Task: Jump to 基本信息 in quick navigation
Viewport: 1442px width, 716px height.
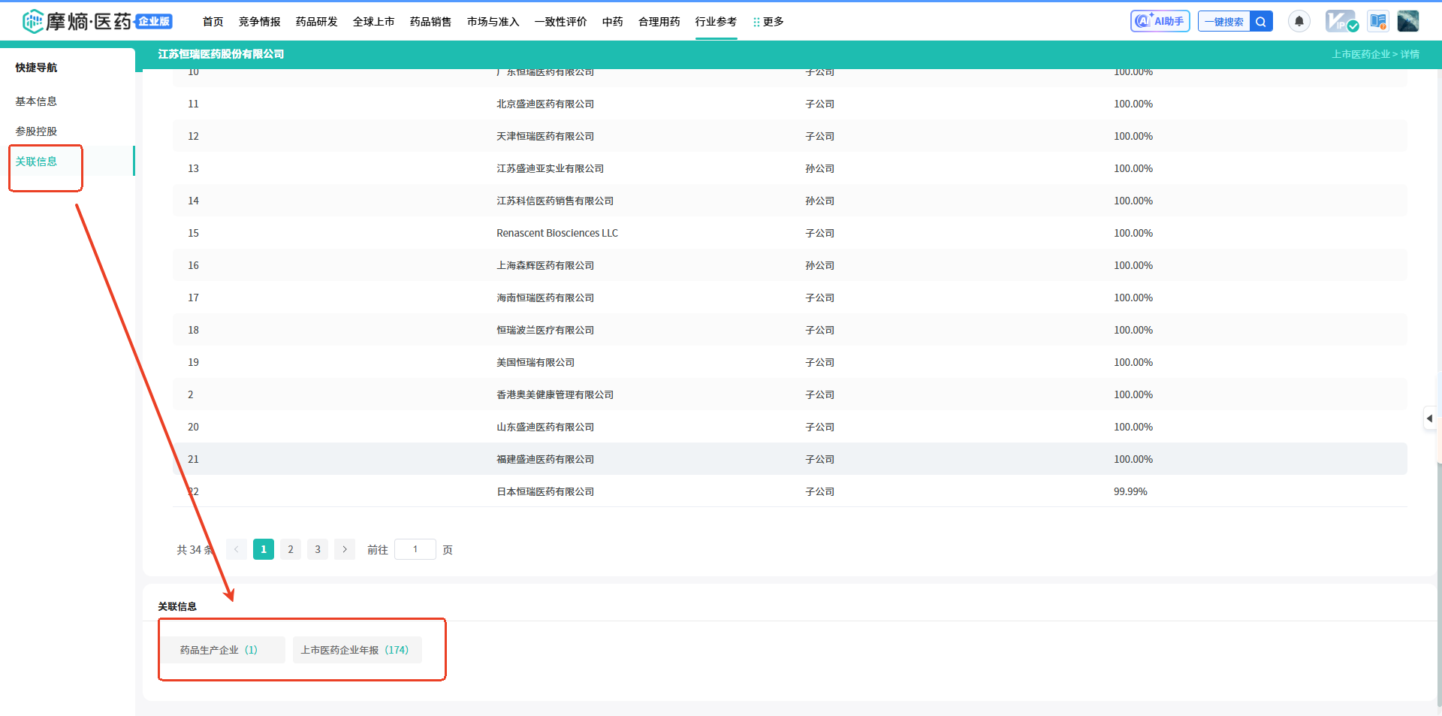Action: click(36, 101)
